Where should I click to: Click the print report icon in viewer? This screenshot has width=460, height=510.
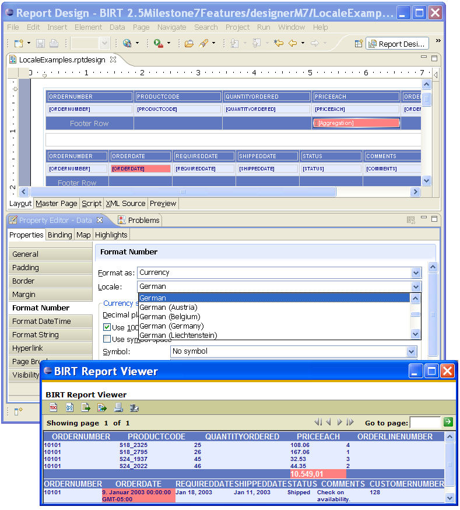[x=118, y=407]
